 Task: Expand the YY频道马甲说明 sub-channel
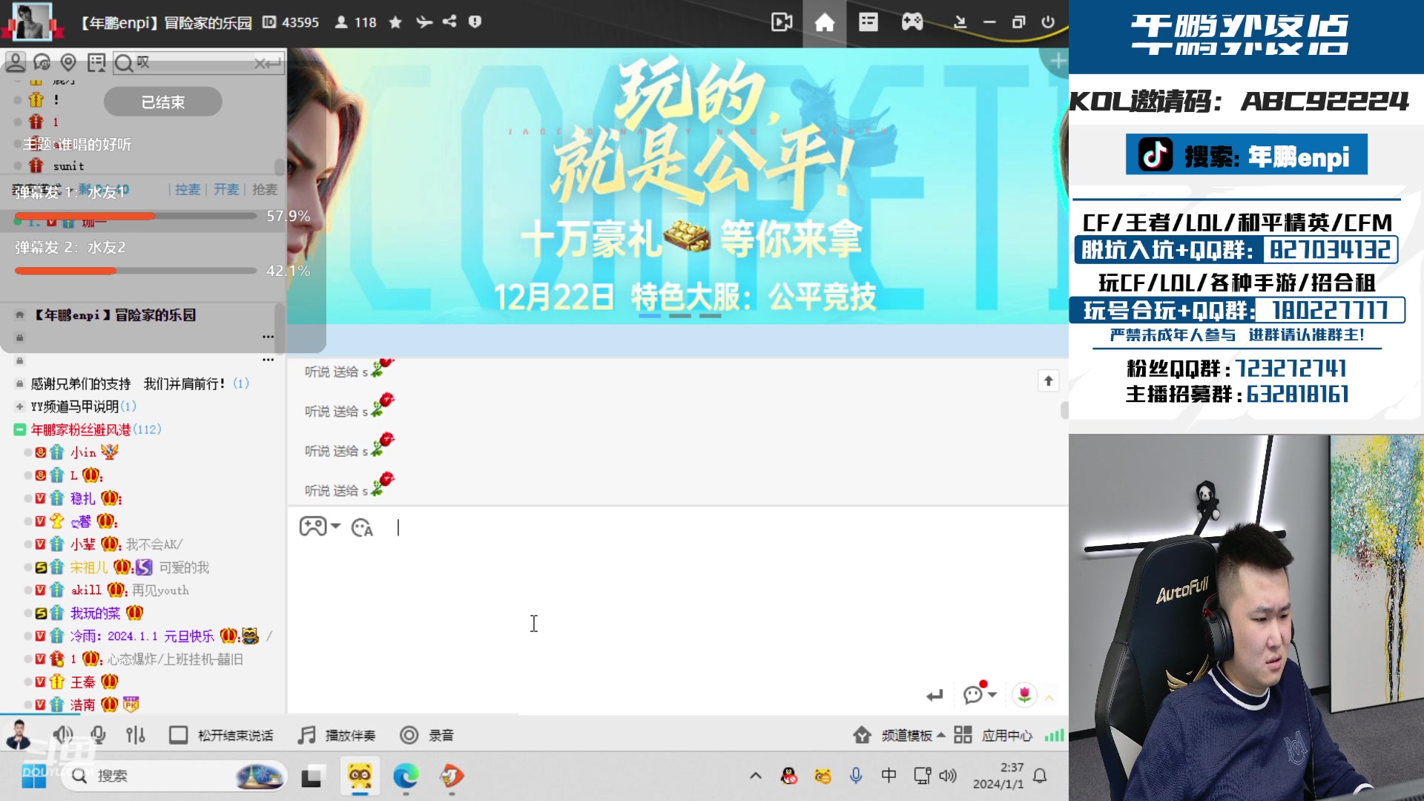point(20,406)
